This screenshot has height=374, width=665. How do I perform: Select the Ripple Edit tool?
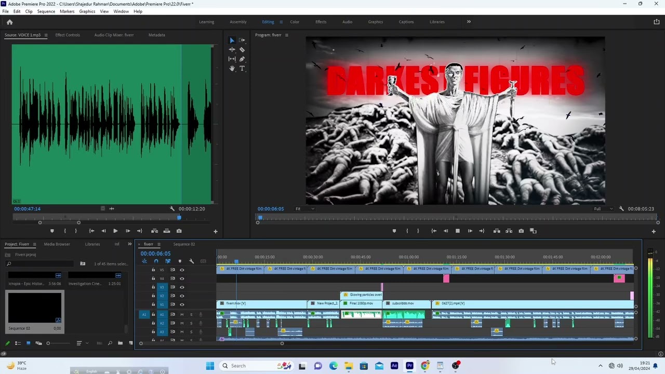point(232,49)
